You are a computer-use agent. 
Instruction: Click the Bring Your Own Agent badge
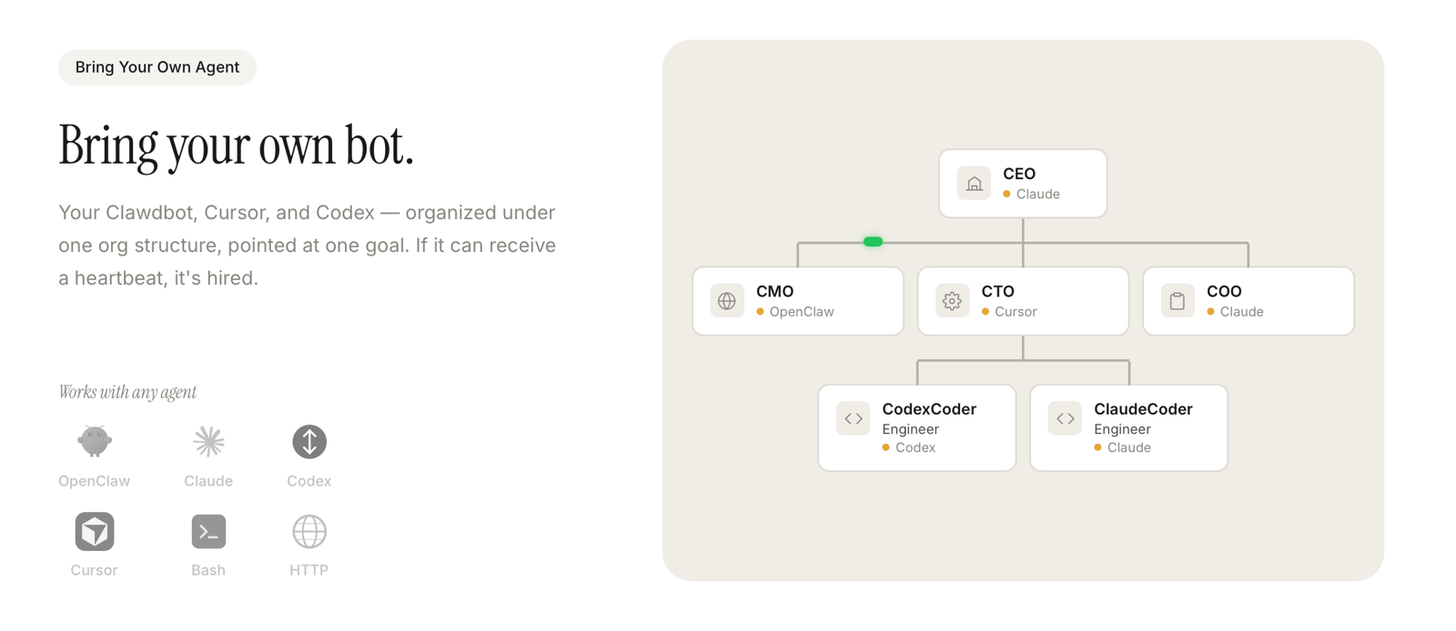[x=157, y=67]
